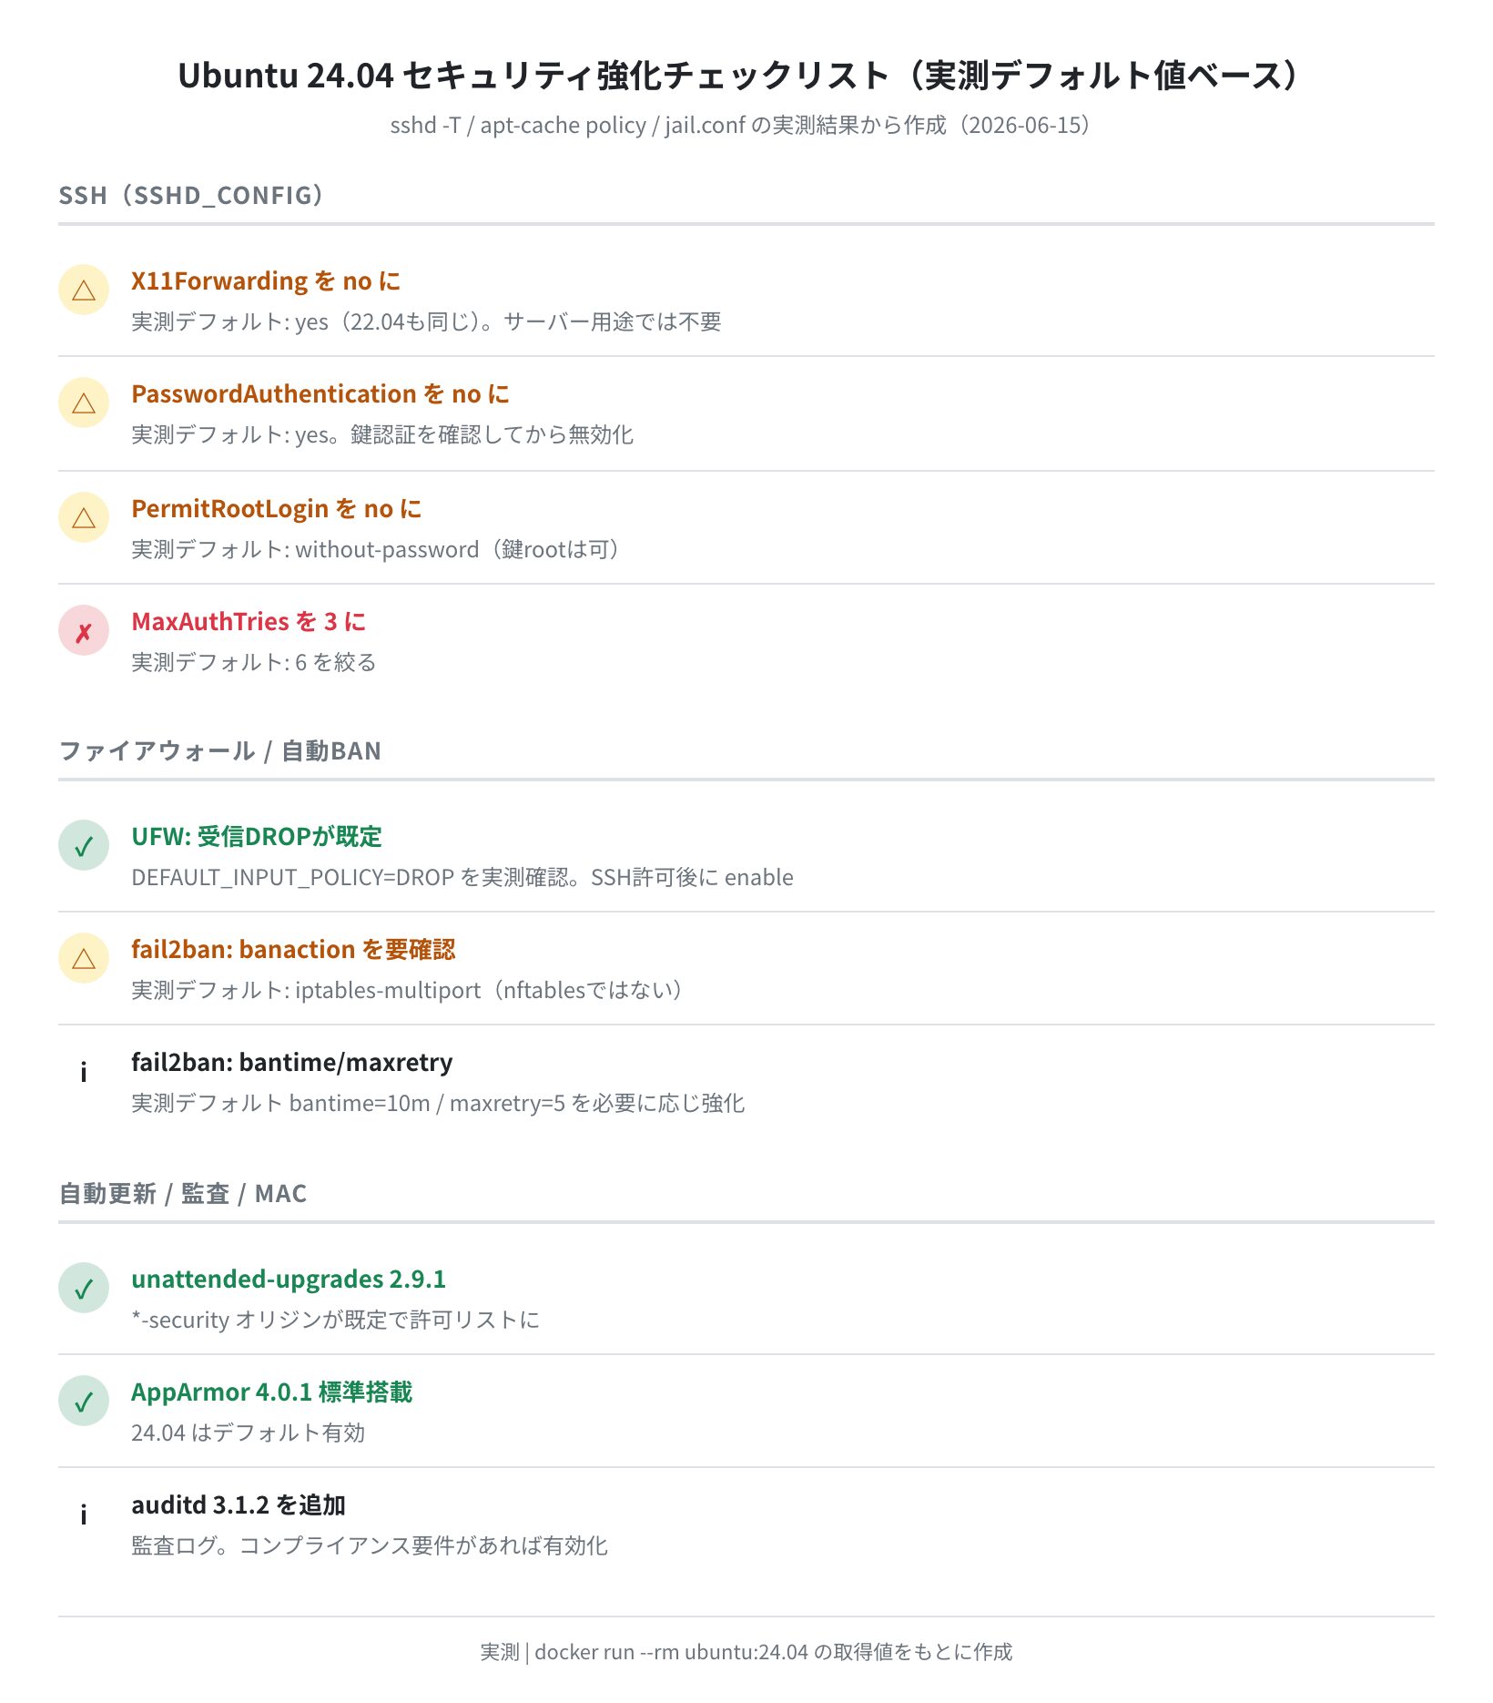Image resolution: width=1493 pixels, height=1703 pixels.
Task: Click the UFW: 受信DROPが既定 title
Action: (257, 836)
